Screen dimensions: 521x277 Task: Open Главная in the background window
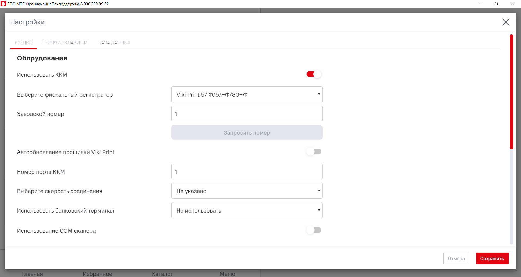pyautogui.click(x=32, y=274)
